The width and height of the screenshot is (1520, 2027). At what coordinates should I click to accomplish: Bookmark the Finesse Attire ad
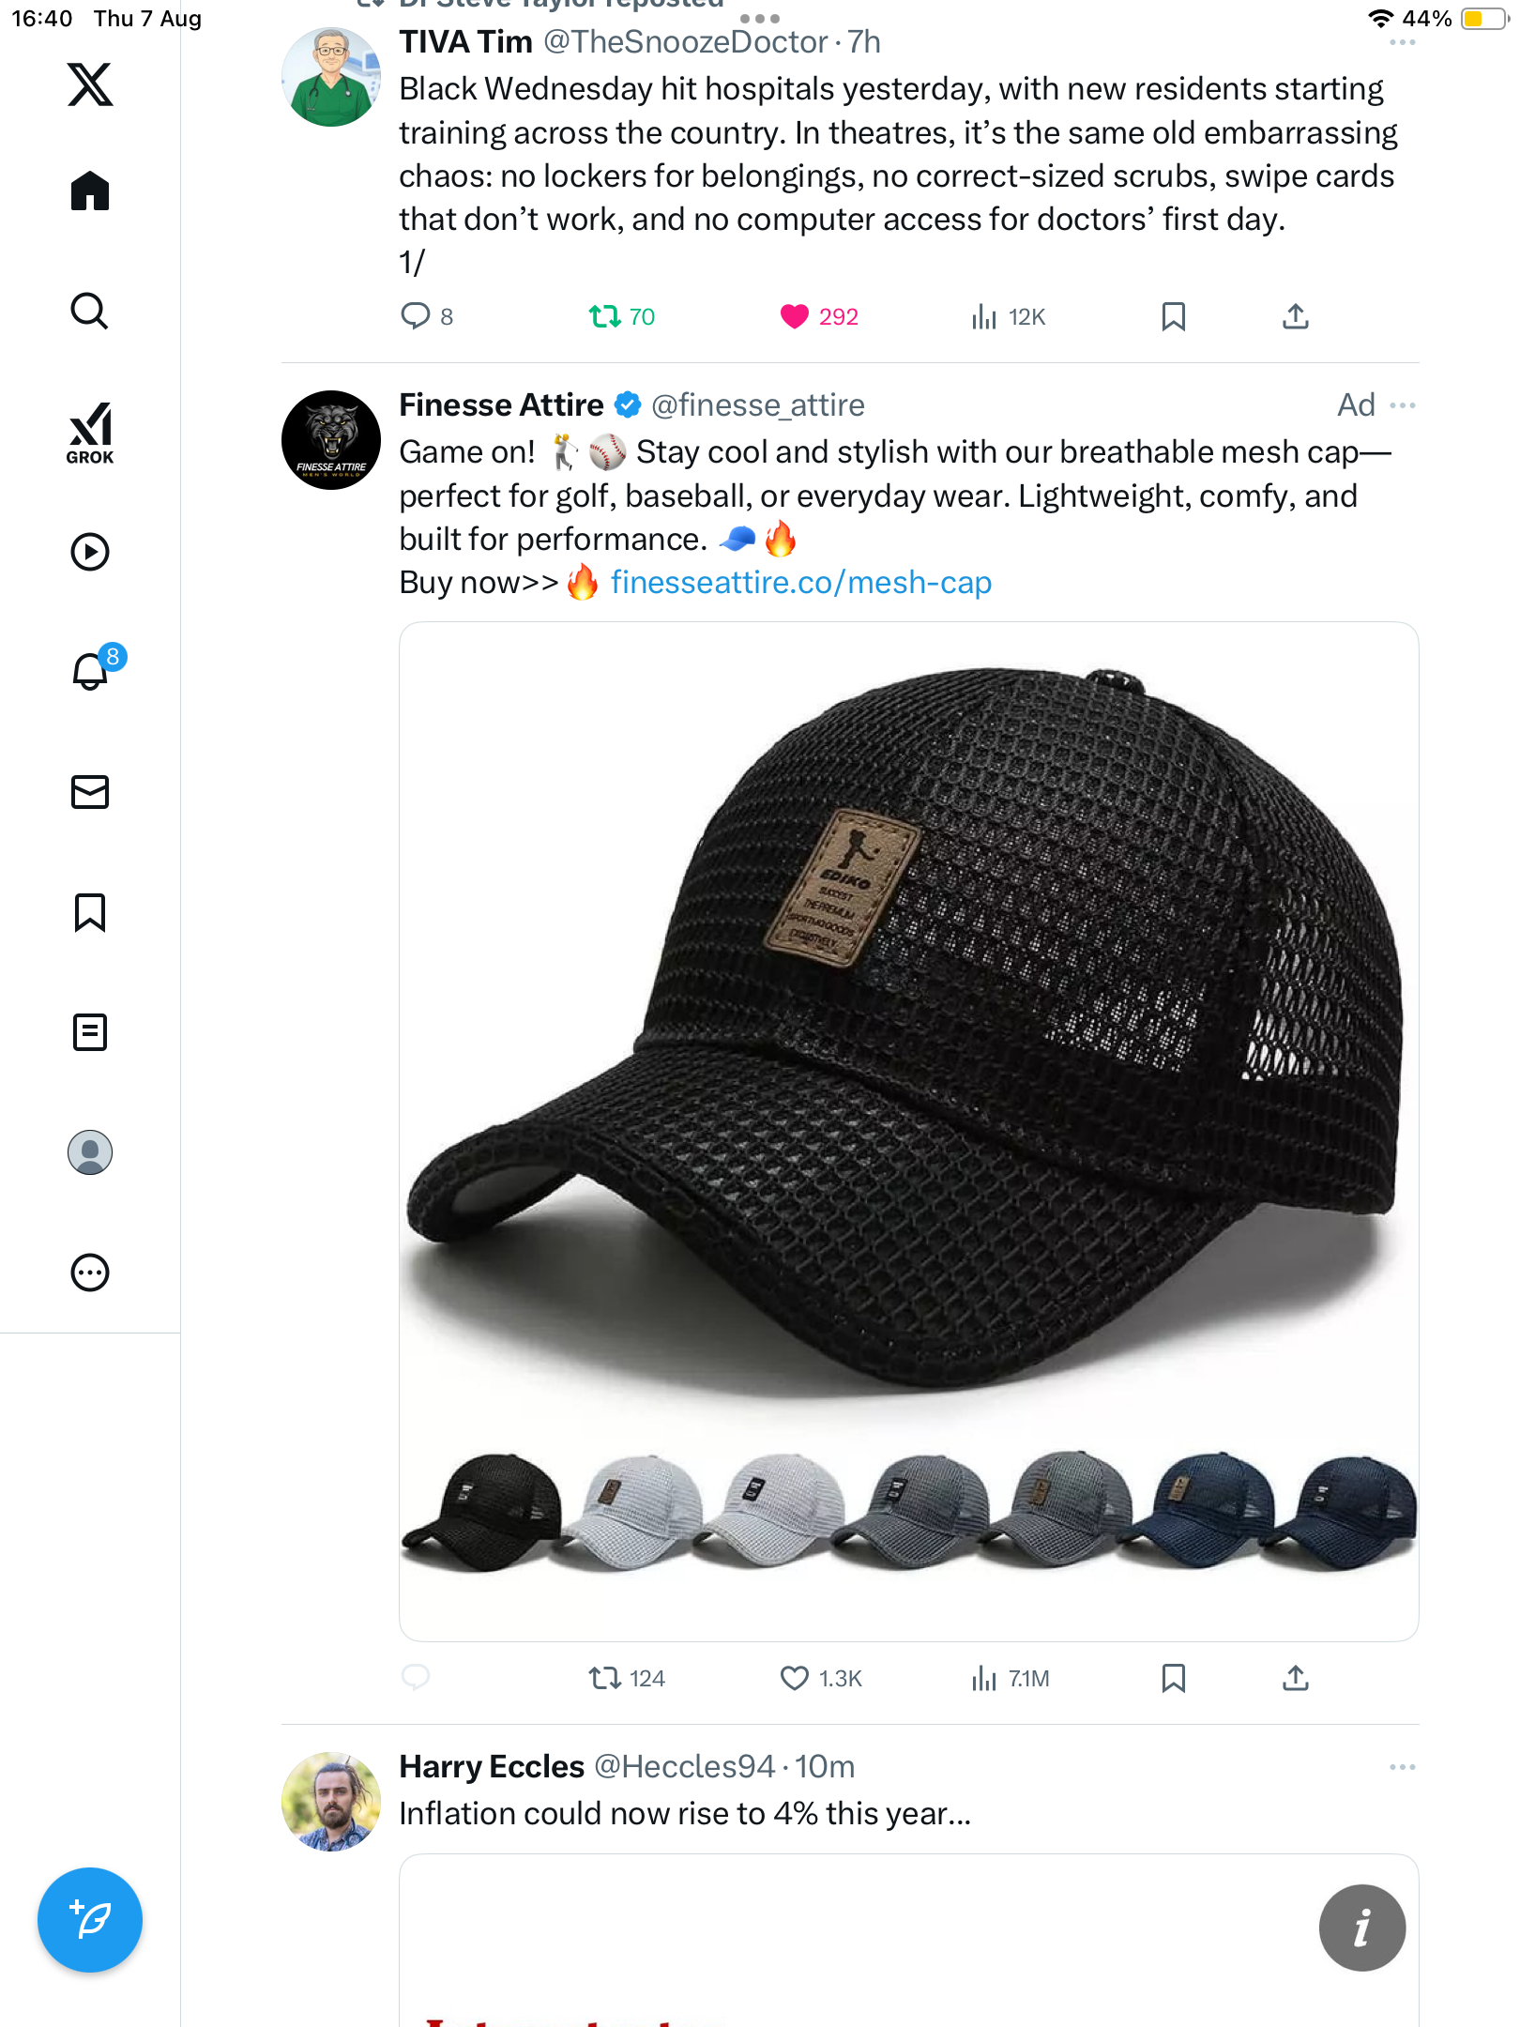(x=1173, y=1678)
